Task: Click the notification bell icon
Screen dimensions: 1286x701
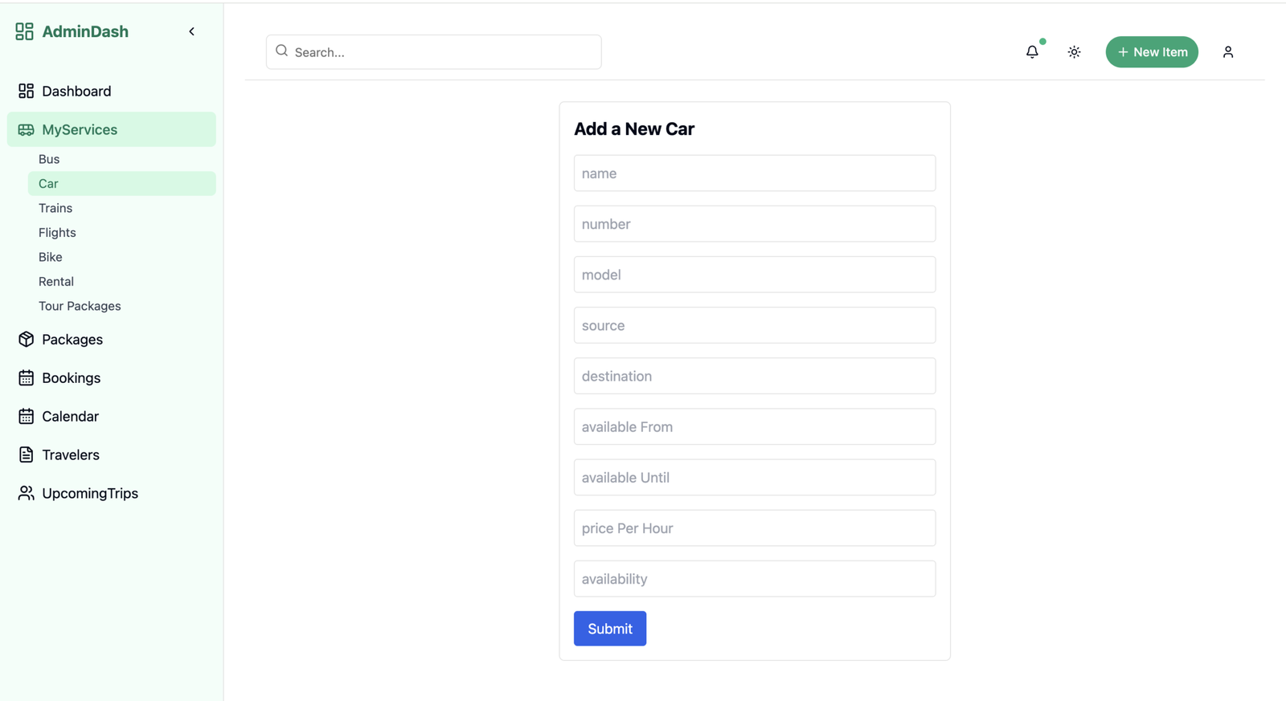Action: [1032, 52]
